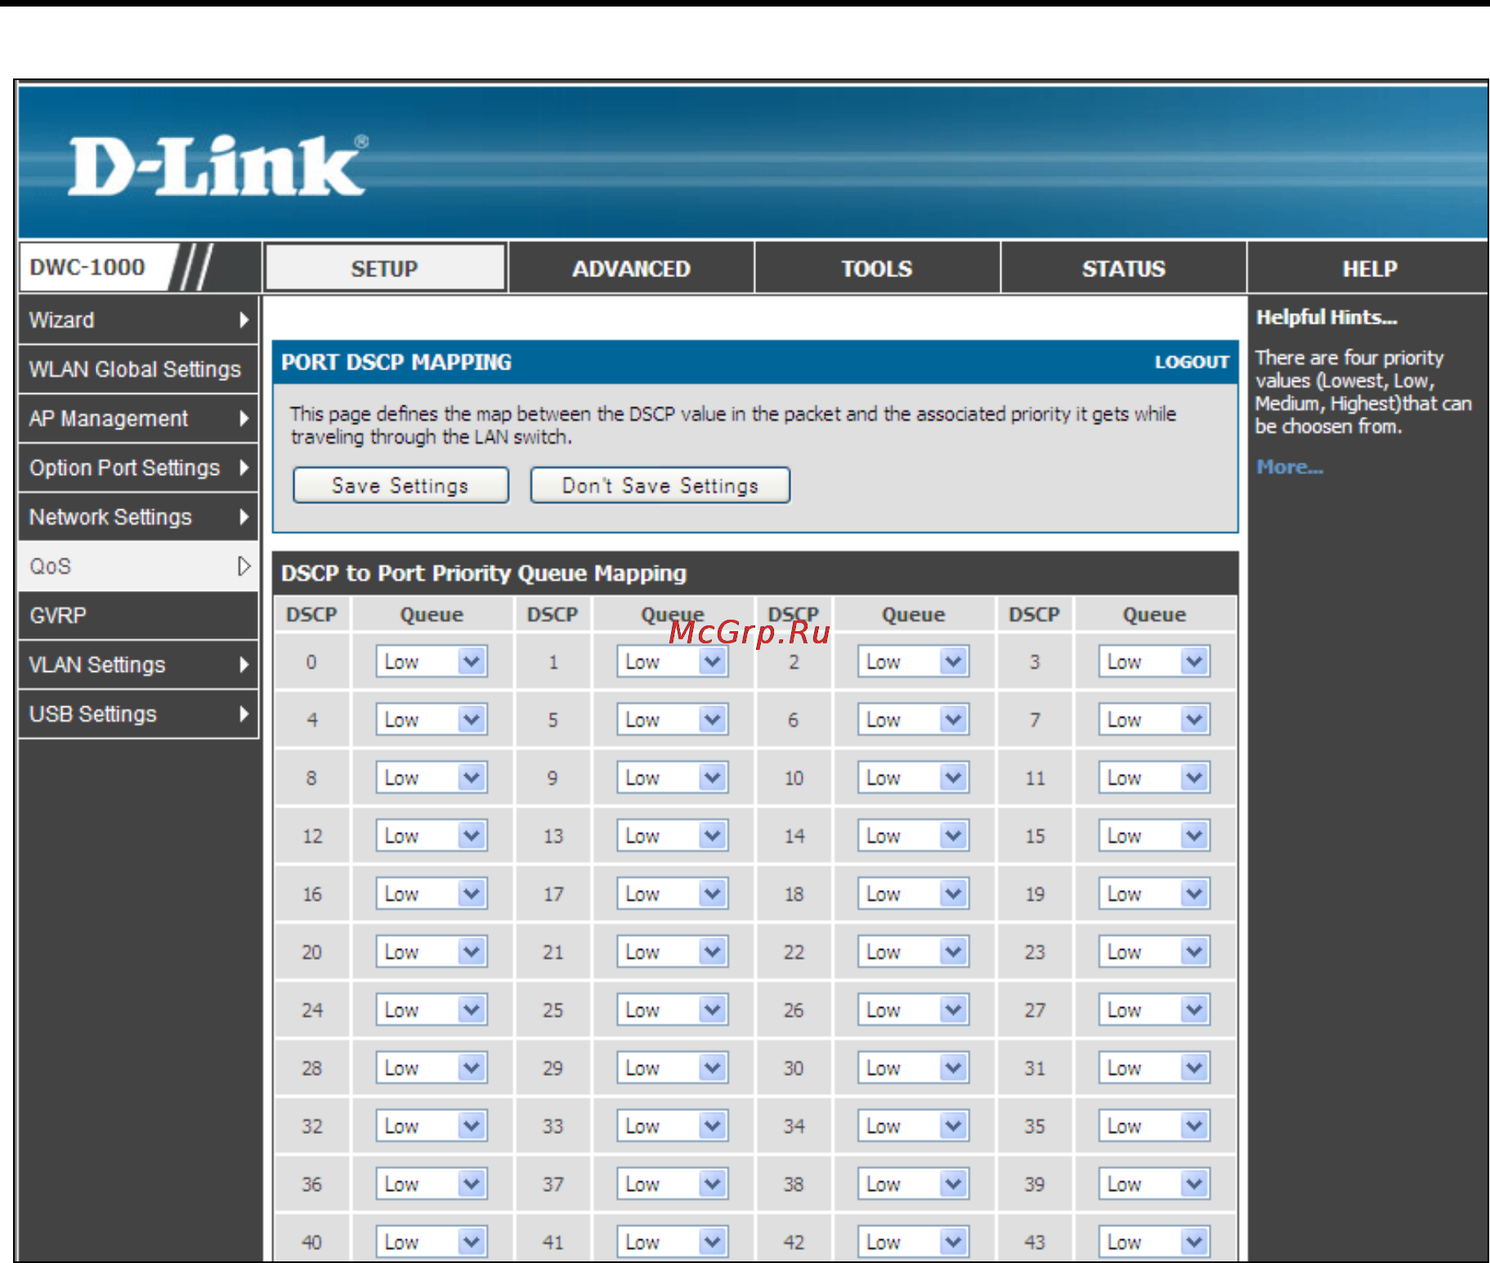Open queue dropdown for DSCP 23
Image resolution: width=1490 pixels, height=1263 pixels.
click(1154, 952)
